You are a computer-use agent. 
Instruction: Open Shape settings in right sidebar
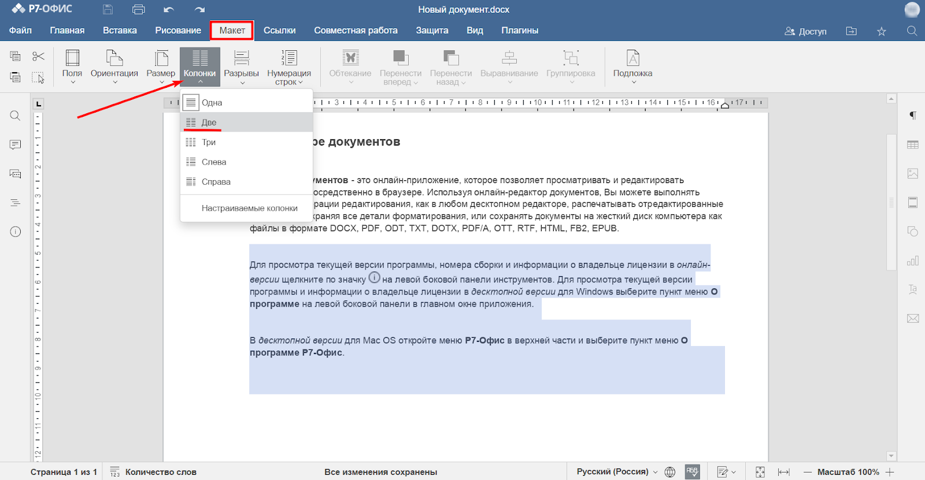(x=913, y=232)
